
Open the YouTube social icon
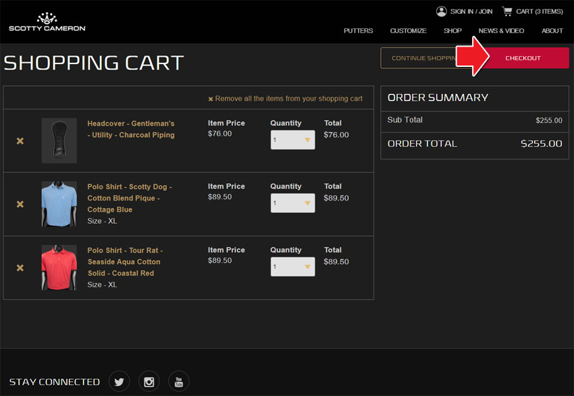[179, 381]
